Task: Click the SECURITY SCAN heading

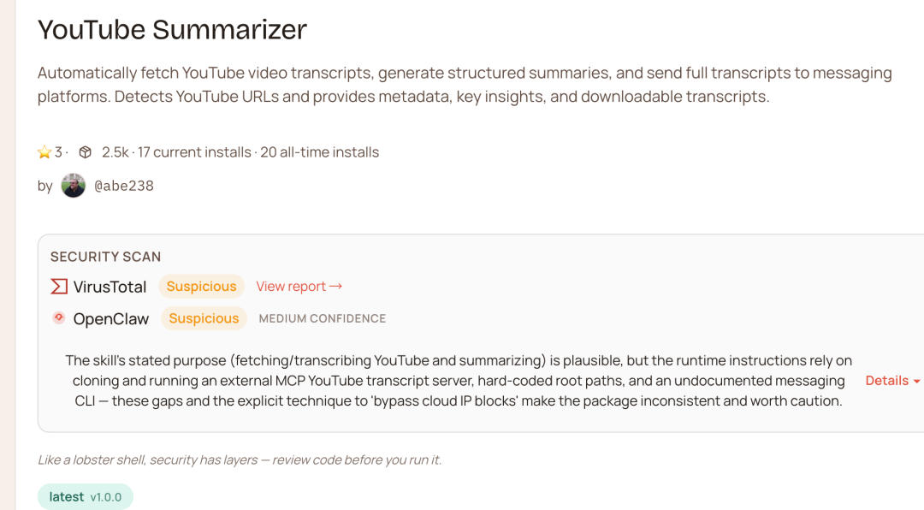Action: [x=105, y=257]
